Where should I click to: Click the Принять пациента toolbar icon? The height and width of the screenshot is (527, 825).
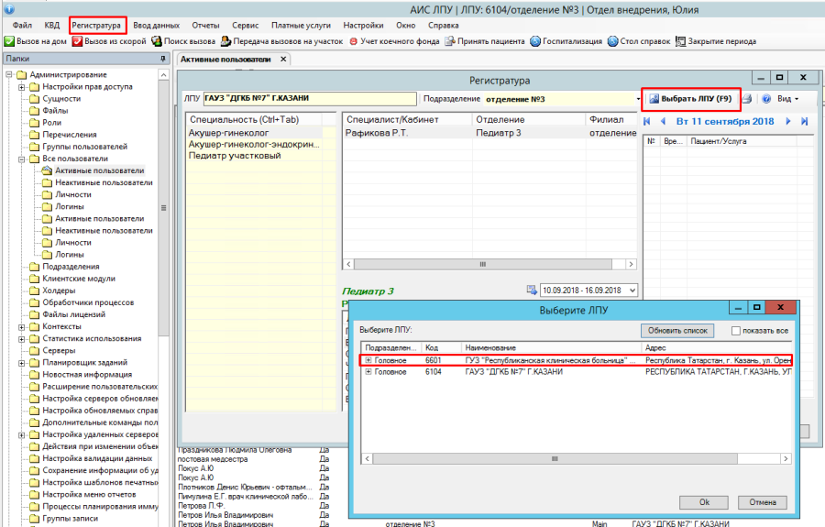pyautogui.click(x=450, y=41)
